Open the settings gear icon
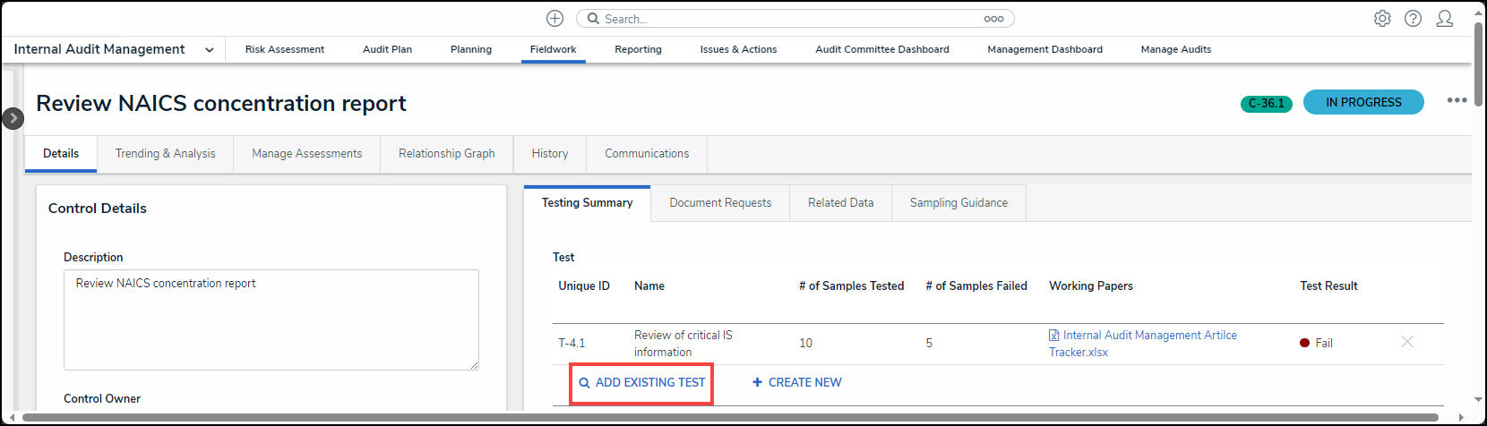 (1382, 19)
